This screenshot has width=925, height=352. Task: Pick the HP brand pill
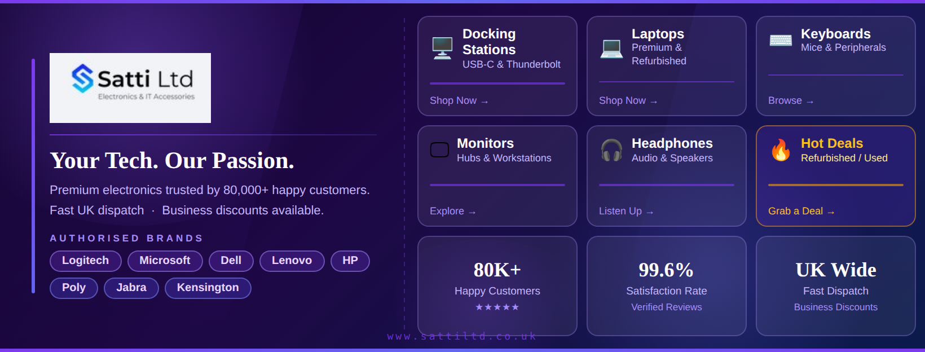(x=350, y=261)
